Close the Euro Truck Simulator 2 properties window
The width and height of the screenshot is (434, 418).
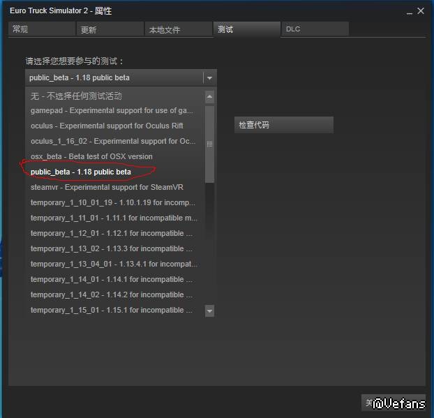click(x=421, y=11)
